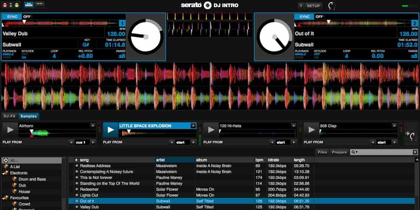The image size is (420, 210).
Task: Select the second display mode icon
Action: click(x=39, y=4)
